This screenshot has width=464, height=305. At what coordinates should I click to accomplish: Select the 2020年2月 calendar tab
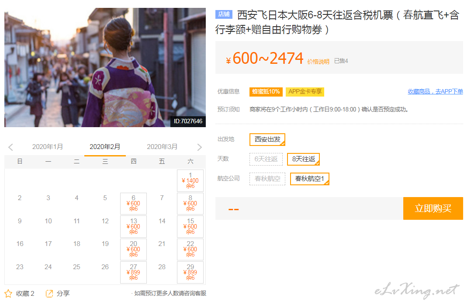(105, 147)
